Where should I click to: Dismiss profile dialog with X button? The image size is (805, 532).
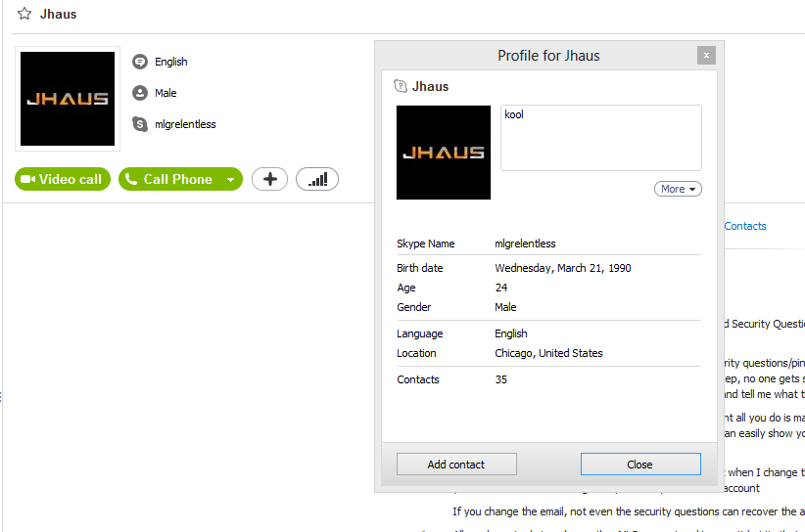[706, 56]
